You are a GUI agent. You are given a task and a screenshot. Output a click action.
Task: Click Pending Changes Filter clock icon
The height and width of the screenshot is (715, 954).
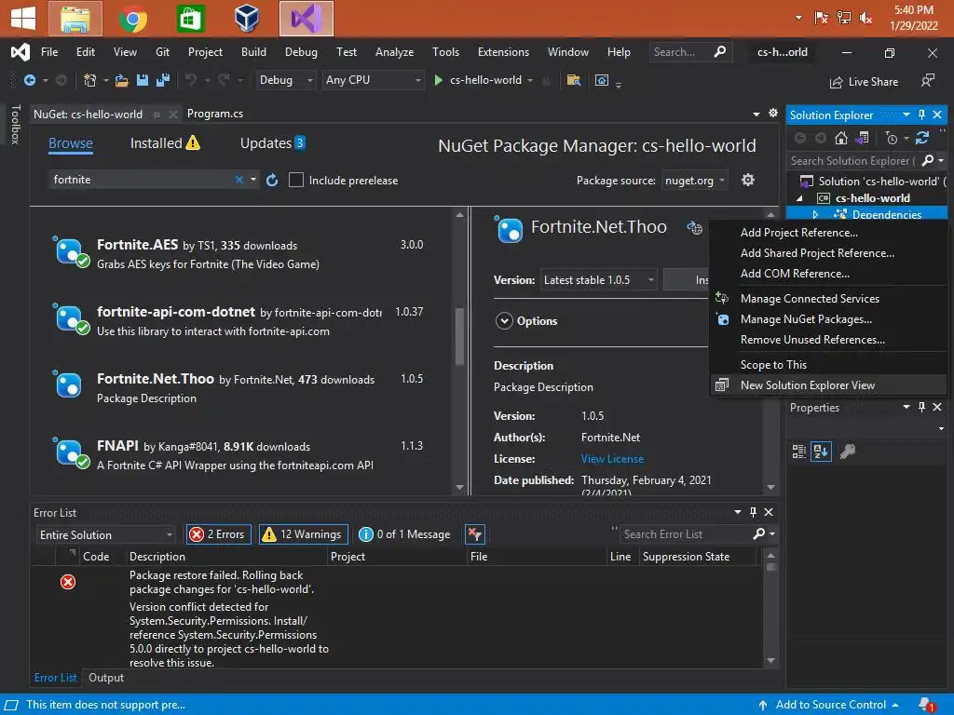pos(892,139)
